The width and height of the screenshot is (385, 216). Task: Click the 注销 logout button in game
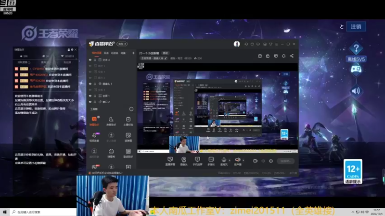(356, 26)
